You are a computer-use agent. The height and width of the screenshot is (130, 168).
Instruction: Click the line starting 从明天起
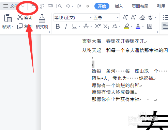125,50
